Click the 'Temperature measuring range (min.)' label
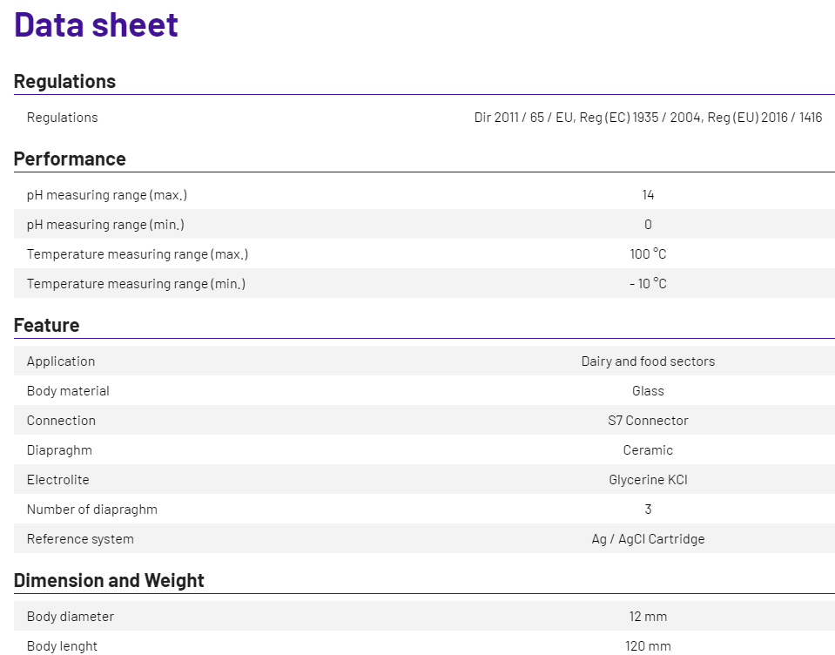 click(137, 284)
